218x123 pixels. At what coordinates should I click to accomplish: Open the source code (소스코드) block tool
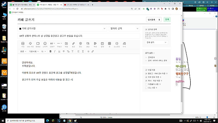point(117,45)
